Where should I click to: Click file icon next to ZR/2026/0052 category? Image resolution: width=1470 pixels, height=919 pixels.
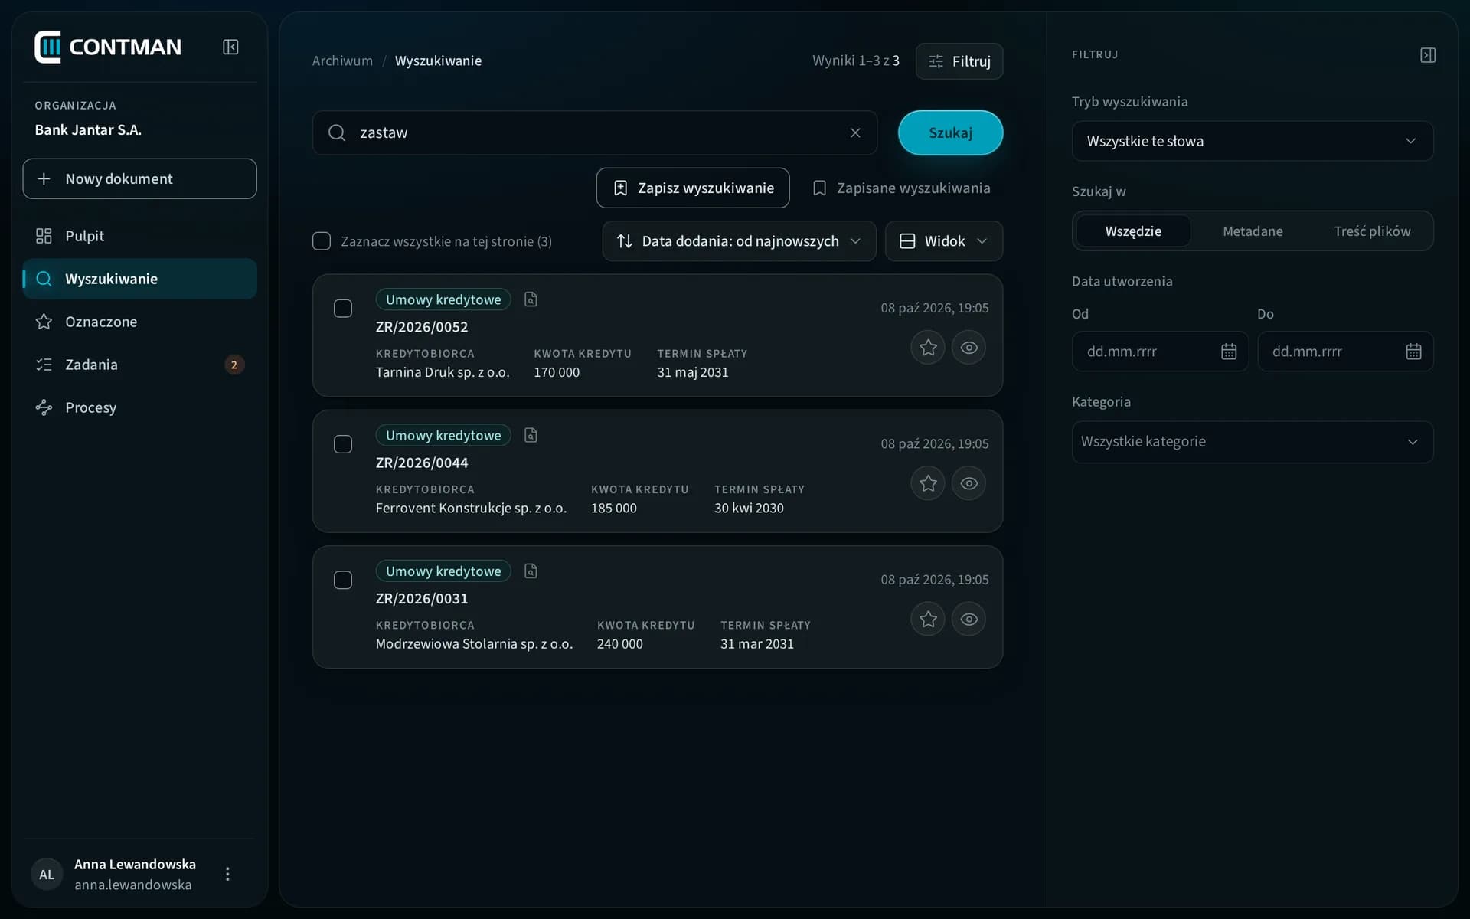click(x=531, y=299)
